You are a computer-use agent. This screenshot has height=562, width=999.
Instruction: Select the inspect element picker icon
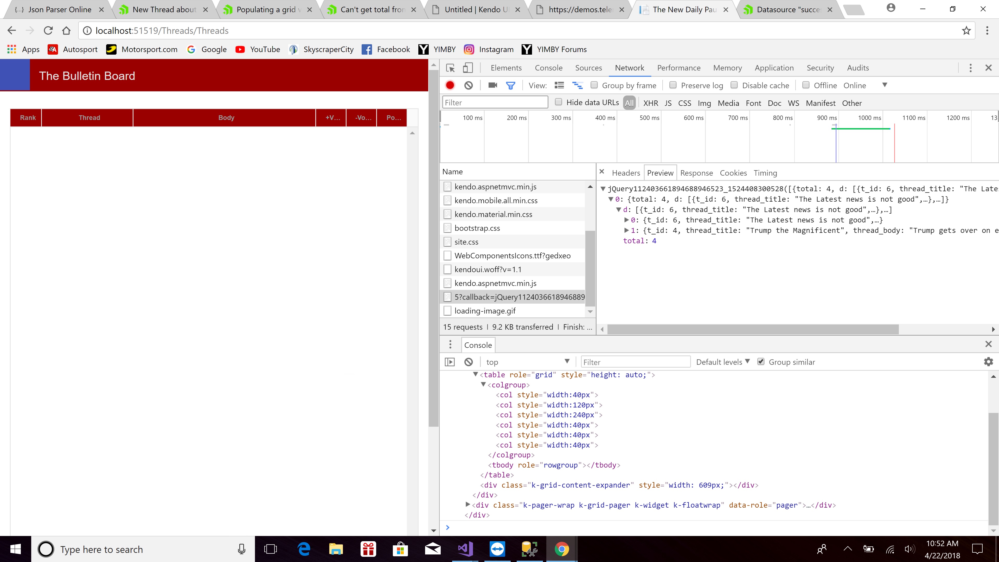(450, 68)
